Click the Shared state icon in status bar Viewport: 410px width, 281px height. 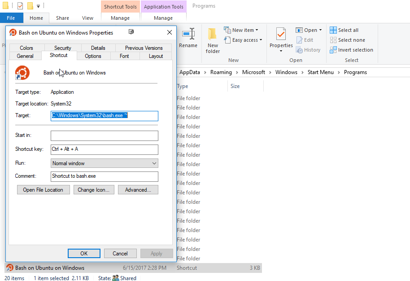coord(116,278)
